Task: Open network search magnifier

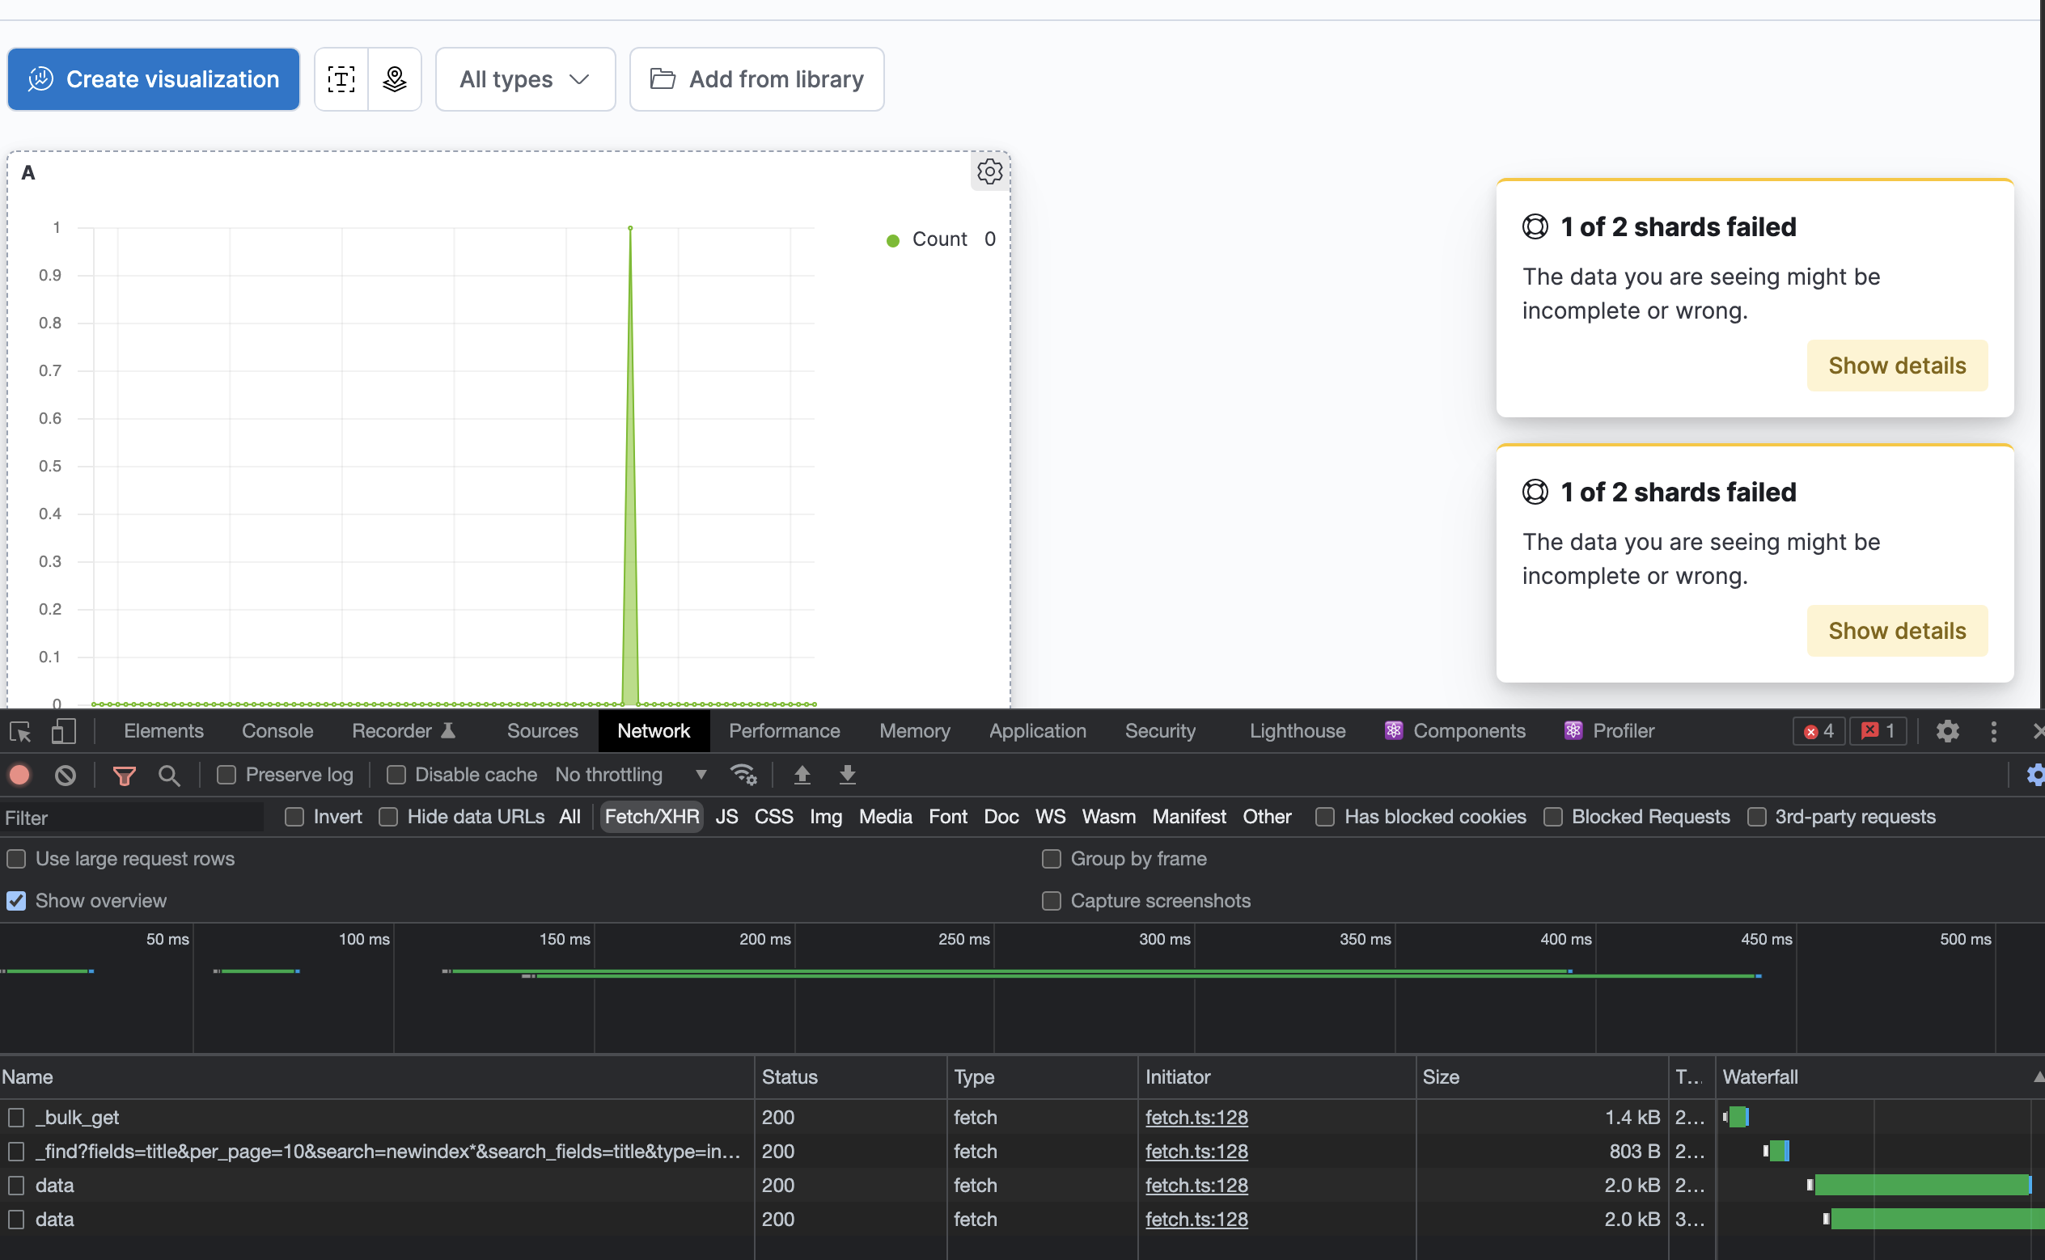Action: pos(169,775)
